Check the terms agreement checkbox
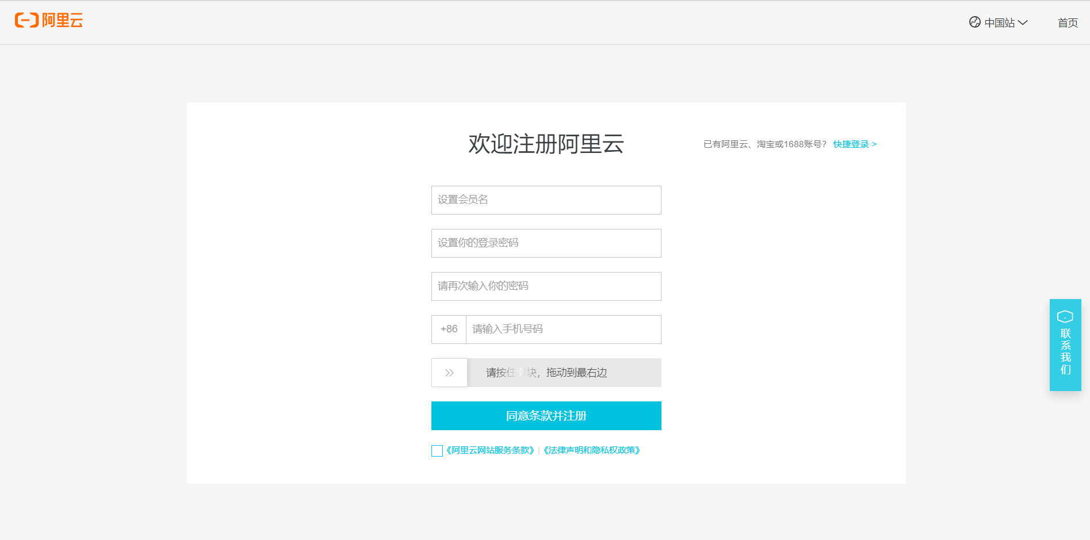This screenshot has width=1090, height=540. 437,451
